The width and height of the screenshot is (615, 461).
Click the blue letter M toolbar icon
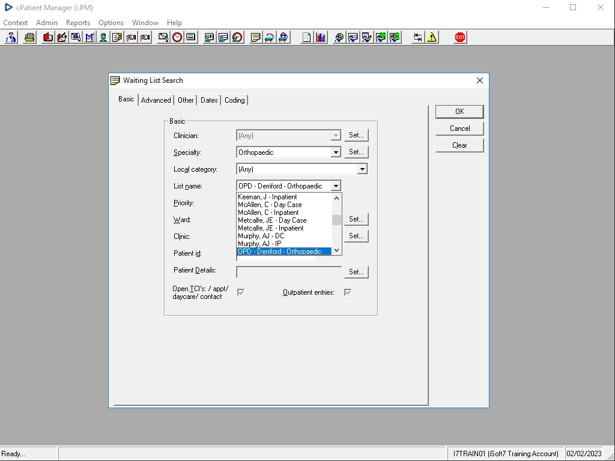[x=89, y=37]
